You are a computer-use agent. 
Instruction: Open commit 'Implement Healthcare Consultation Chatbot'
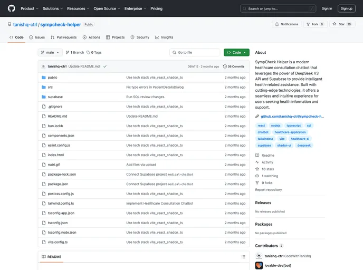pyautogui.click(x=160, y=204)
